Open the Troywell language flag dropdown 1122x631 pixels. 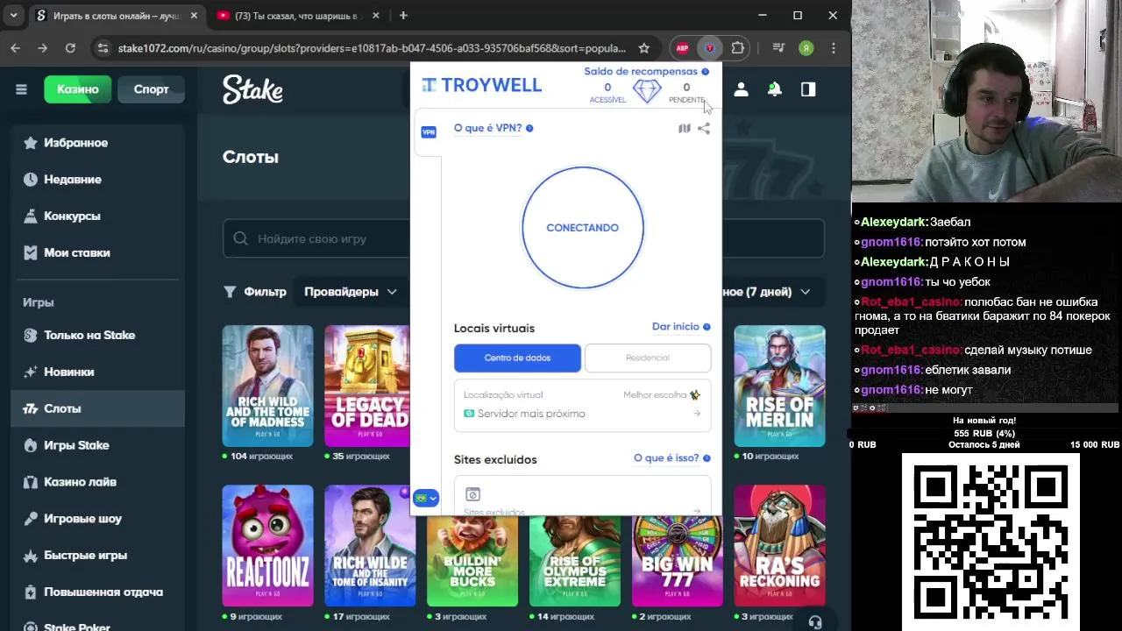[426, 498]
